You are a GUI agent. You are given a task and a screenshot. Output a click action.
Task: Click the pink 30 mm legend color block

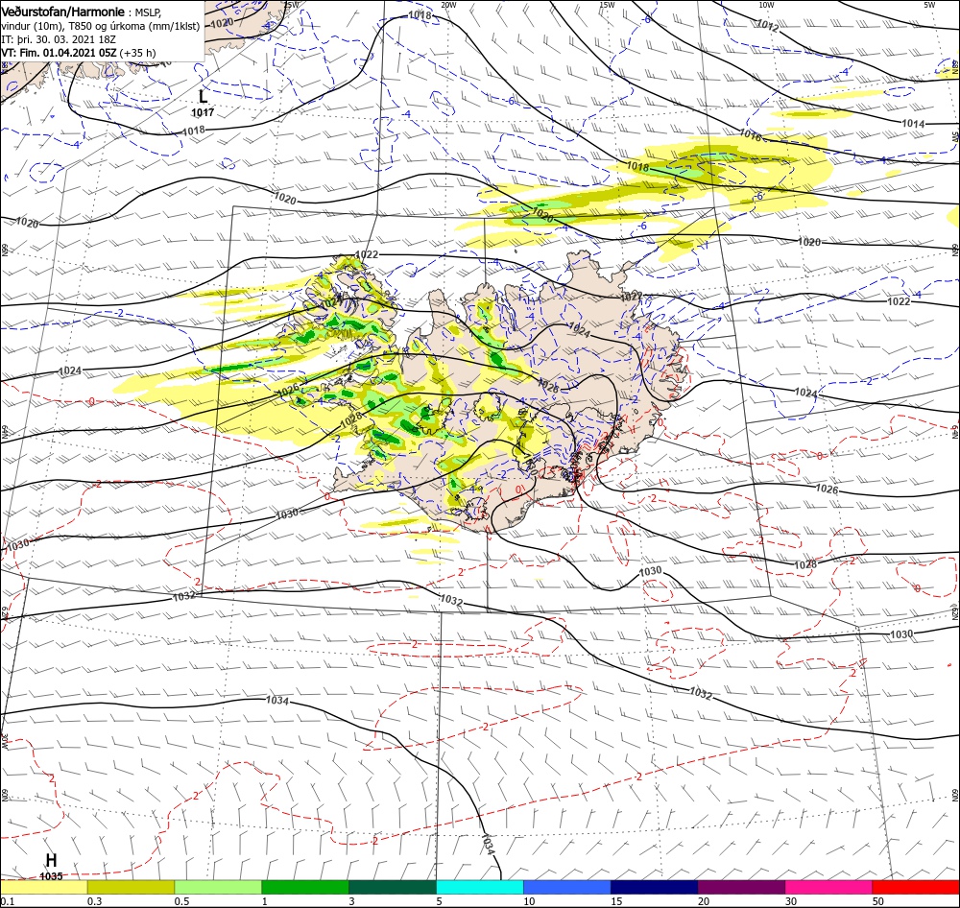[x=829, y=887]
